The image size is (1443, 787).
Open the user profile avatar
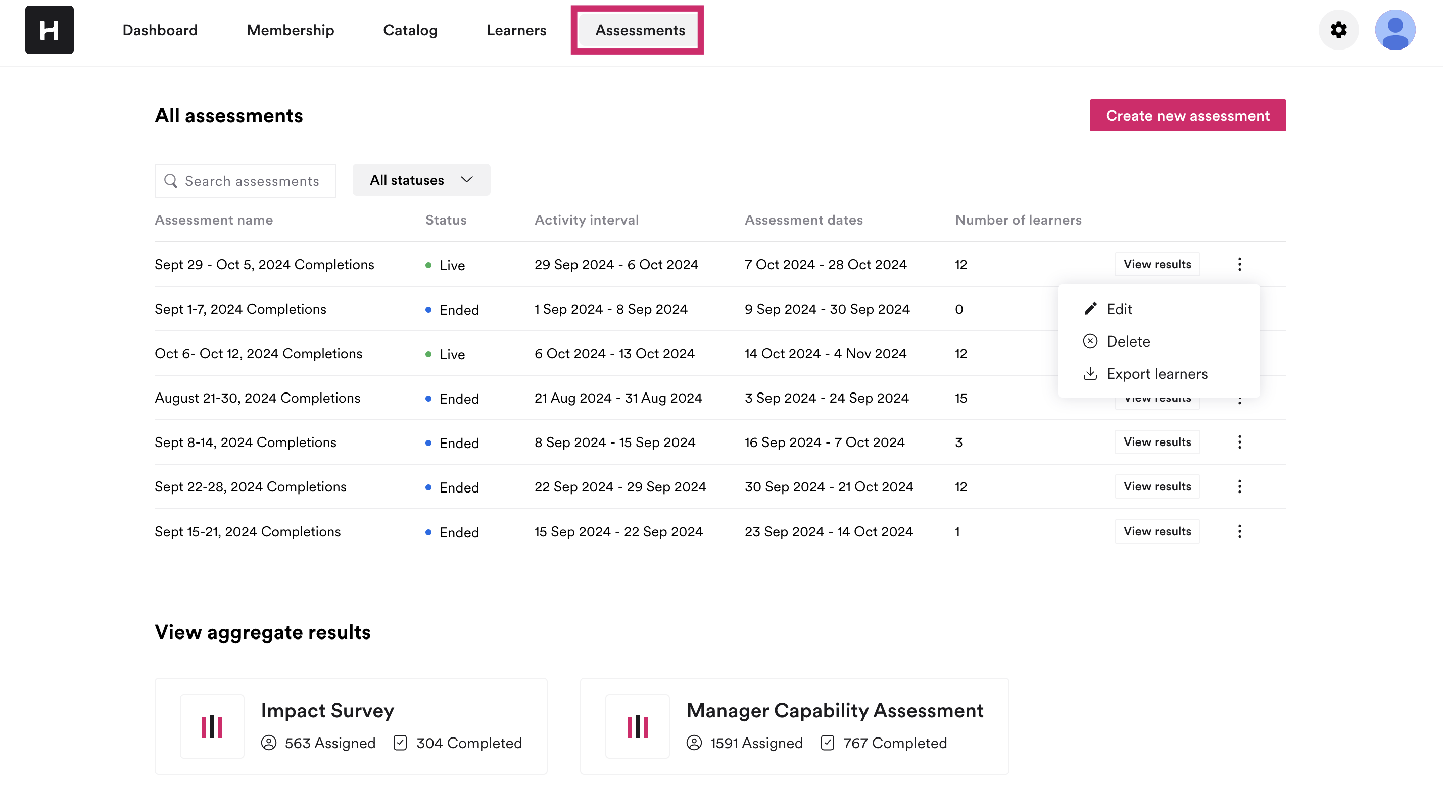pyautogui.click(x=1395, y=30)
